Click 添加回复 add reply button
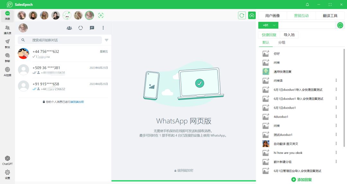Viewport: 347px width, 184px height. [301, 180]
